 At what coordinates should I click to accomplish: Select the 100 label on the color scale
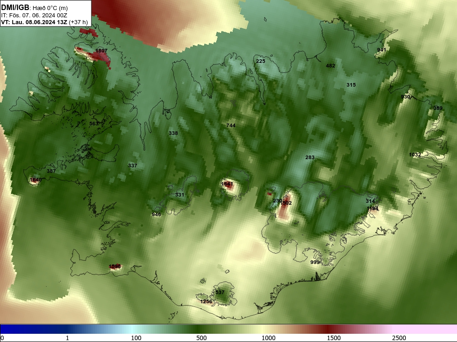coord(136,338)
